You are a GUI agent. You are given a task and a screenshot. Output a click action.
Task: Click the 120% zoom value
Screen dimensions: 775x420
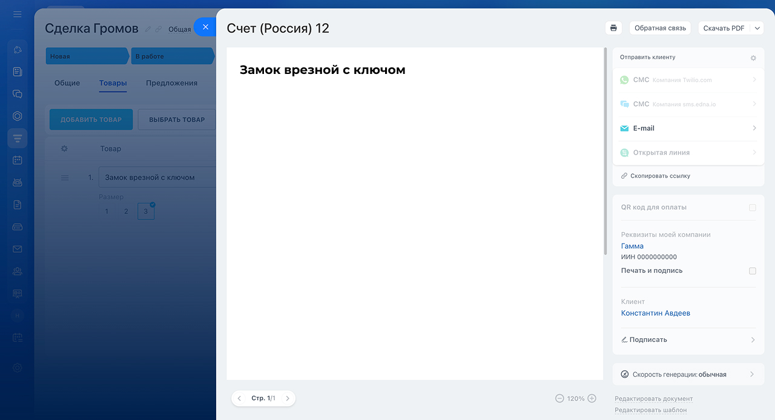(576, 398)
